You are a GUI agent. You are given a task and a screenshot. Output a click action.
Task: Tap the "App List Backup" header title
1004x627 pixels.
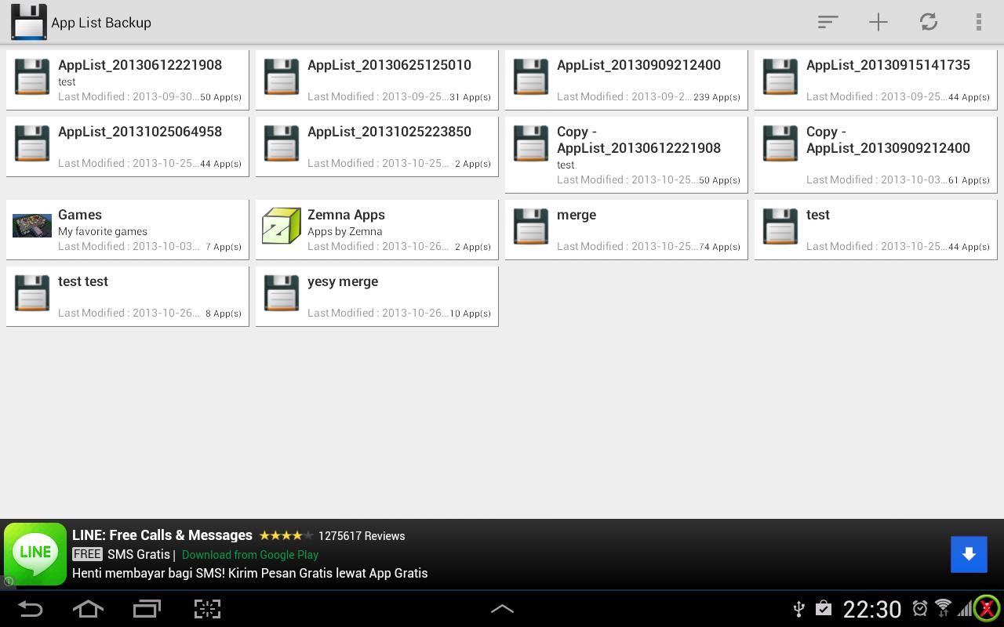[101, 23]
